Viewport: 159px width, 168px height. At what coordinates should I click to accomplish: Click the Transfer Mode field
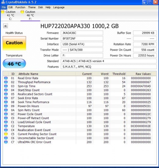point(82,50)
